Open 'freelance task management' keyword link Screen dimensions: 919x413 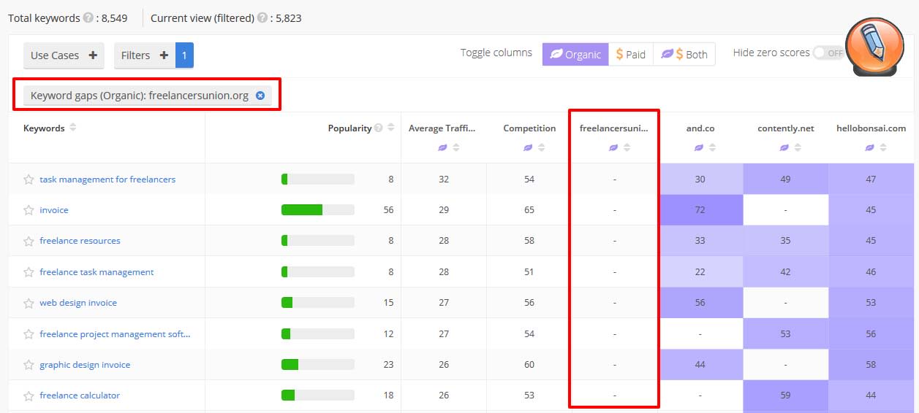coord(97,272)
